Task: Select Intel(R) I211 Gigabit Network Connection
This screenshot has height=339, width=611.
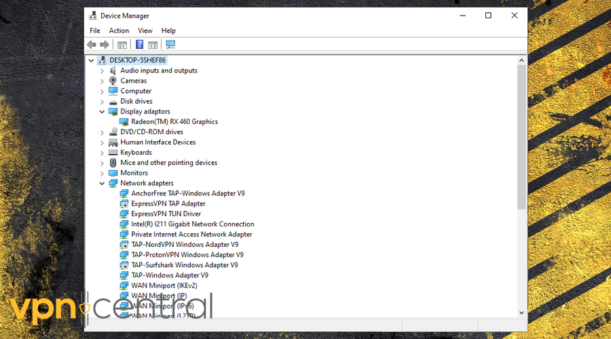Action: click(193, 224)
